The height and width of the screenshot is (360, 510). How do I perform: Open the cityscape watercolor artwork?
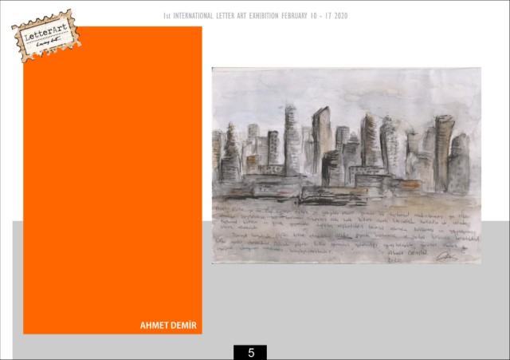(347, 165)
